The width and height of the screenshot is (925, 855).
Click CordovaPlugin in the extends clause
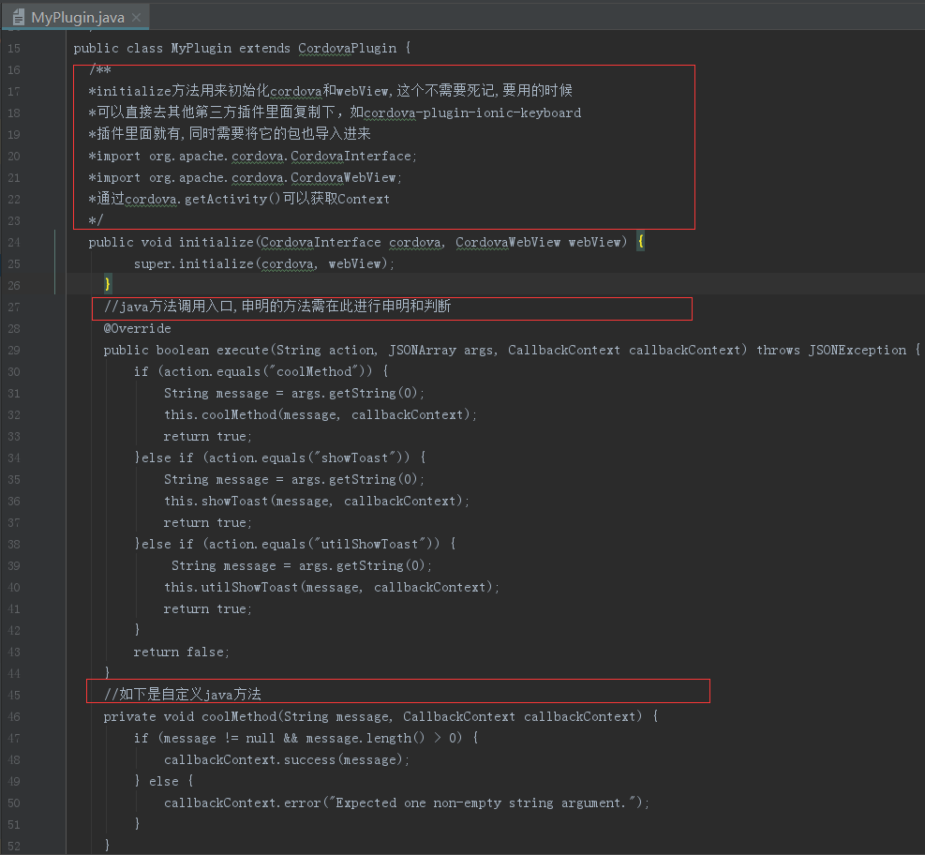(x=348, y=48)
